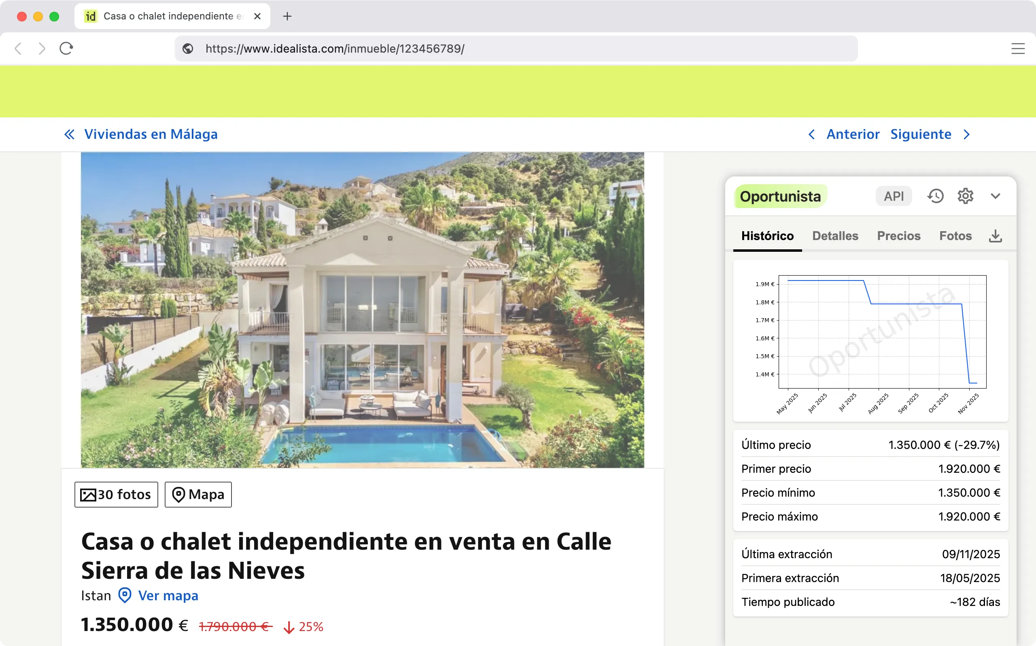Viewport: 1036px width, 646px height.
Task: Open the browser hamburger menu
Action: (1018, 48)
